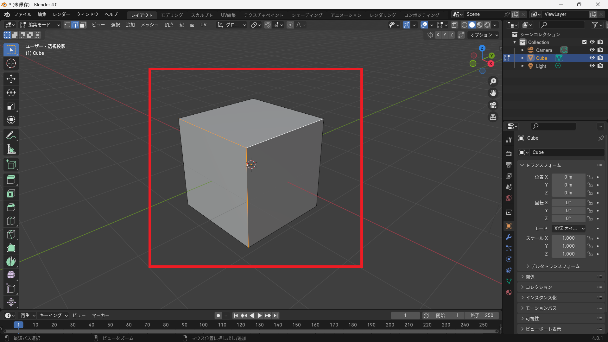Pick the Loop Cut tool

[11, 221]
